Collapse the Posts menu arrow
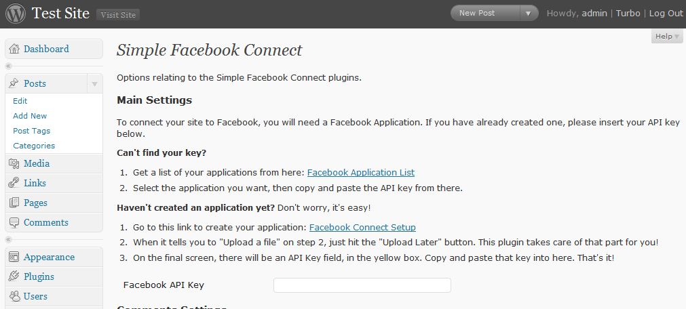 [x=94, y=83]
